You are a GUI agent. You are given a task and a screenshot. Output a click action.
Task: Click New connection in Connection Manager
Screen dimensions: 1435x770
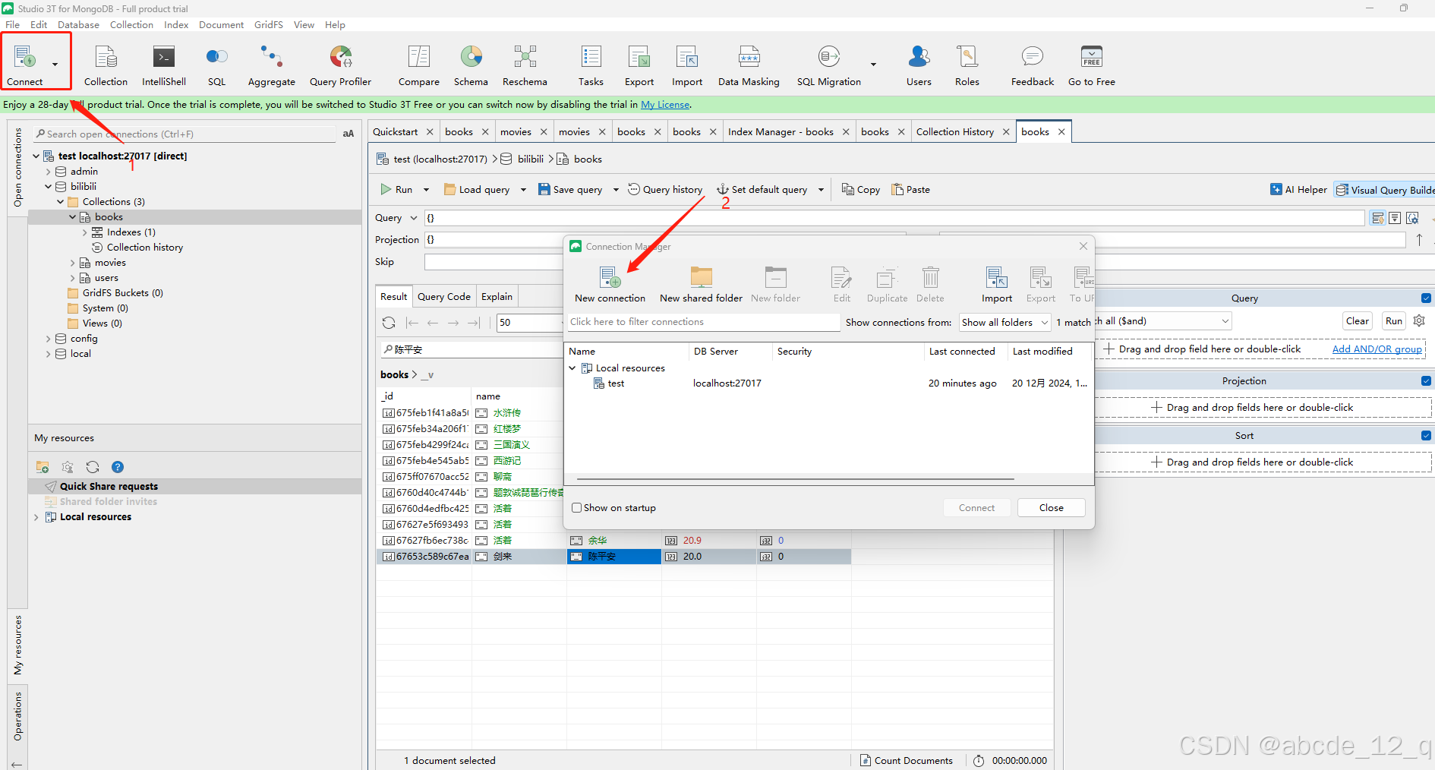(610, 285)
